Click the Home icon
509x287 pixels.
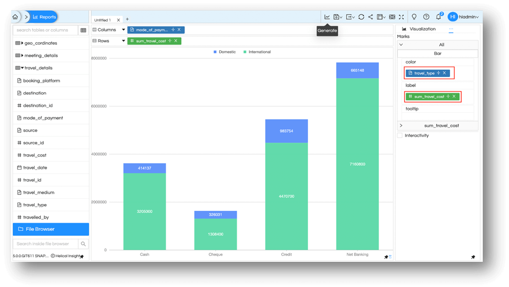click(x=15, y=17)
